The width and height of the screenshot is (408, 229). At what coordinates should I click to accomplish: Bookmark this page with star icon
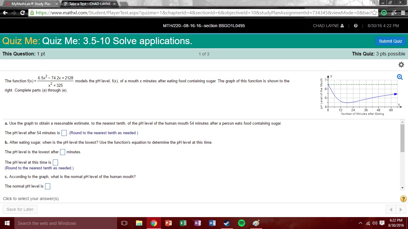[375, 13]
